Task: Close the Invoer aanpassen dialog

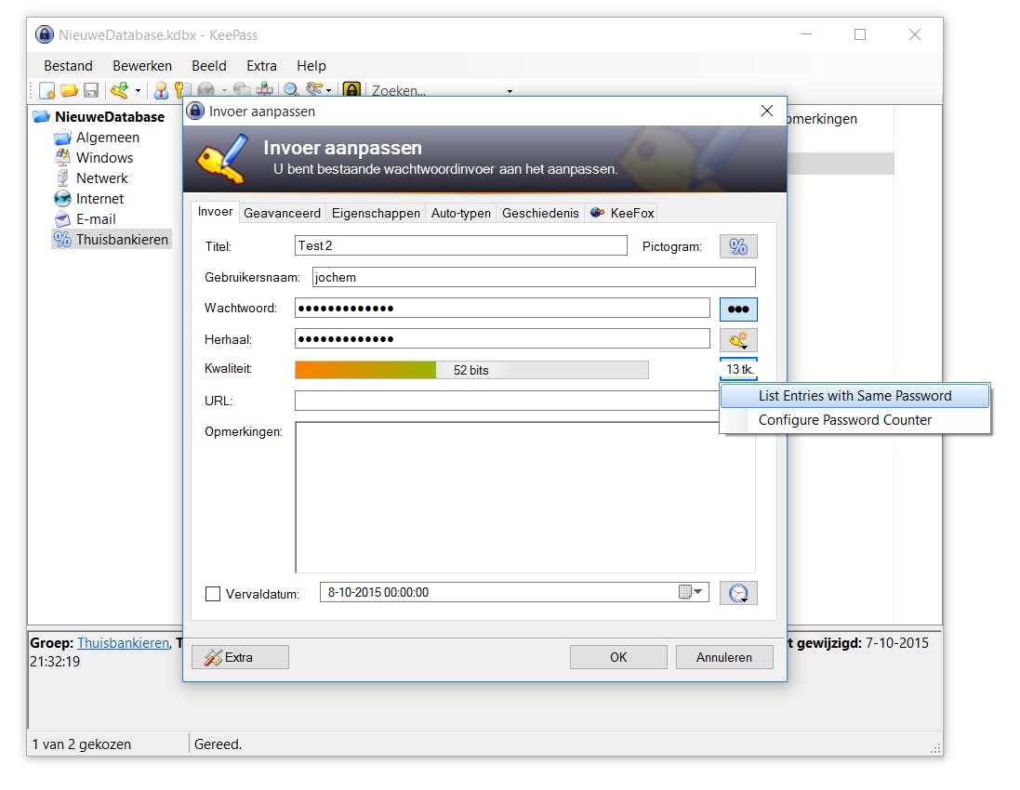Action: tap(767, 112)
